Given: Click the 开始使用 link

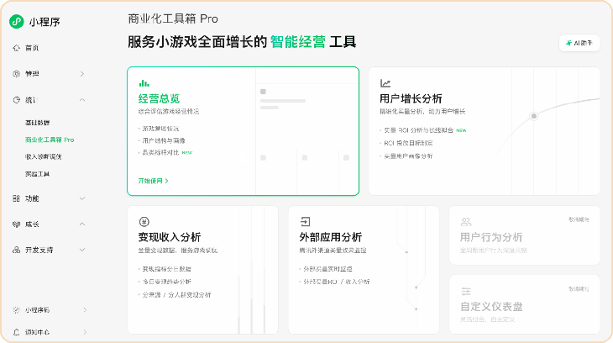Looking at the screenshot, I should click(x=154, y=181).
